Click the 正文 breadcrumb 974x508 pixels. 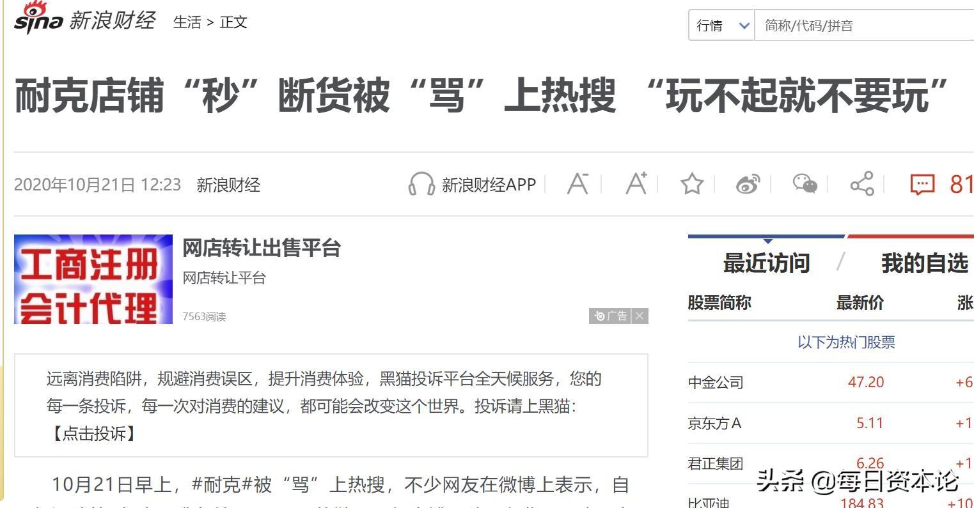(x=233, y=22)
